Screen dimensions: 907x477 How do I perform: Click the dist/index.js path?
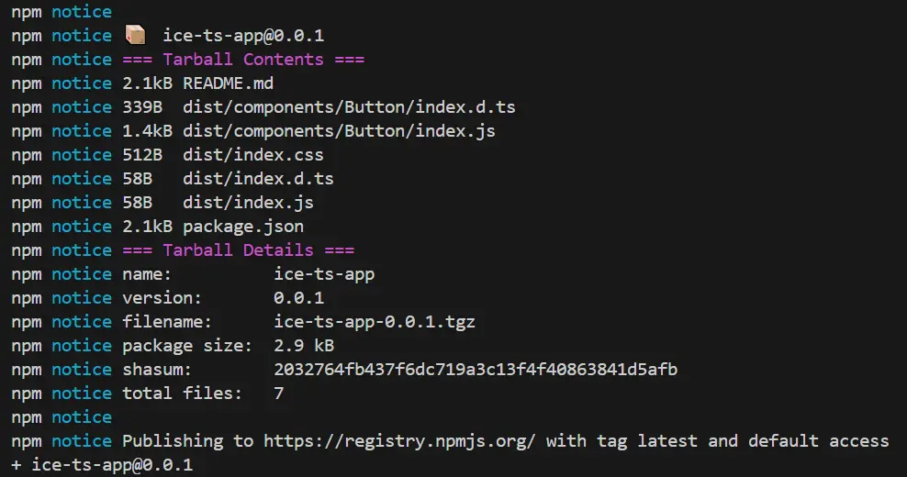tap(248, 203)
